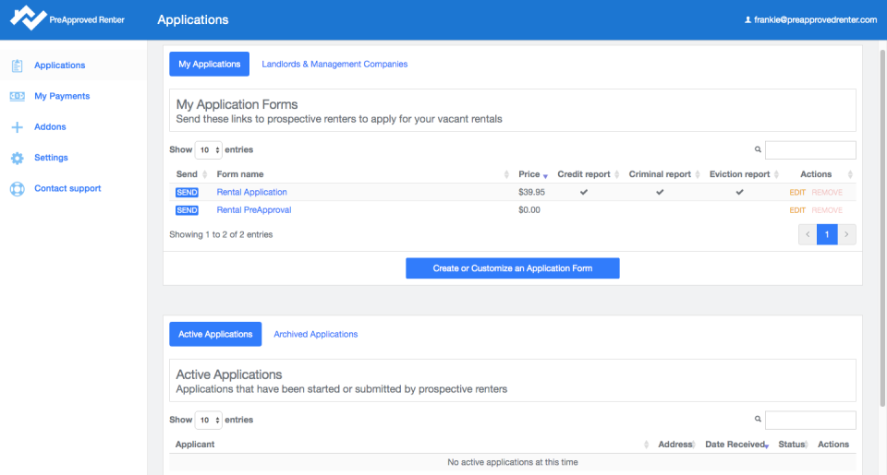Go to next page in pagination
887x475 pixels.
847,234
